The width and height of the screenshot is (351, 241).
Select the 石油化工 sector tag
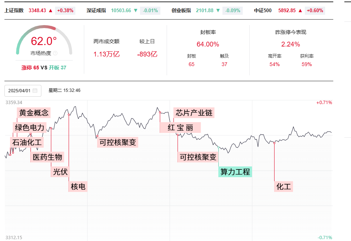coord(27,142)
